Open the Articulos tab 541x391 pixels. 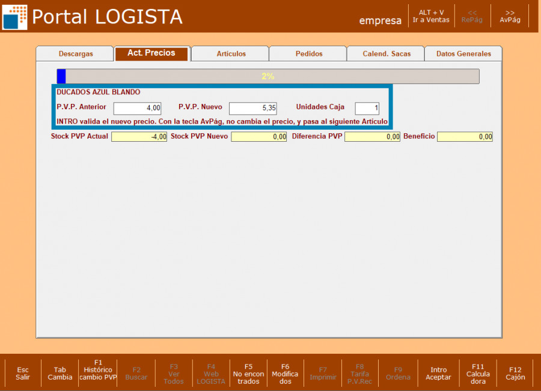pos(231,54)
